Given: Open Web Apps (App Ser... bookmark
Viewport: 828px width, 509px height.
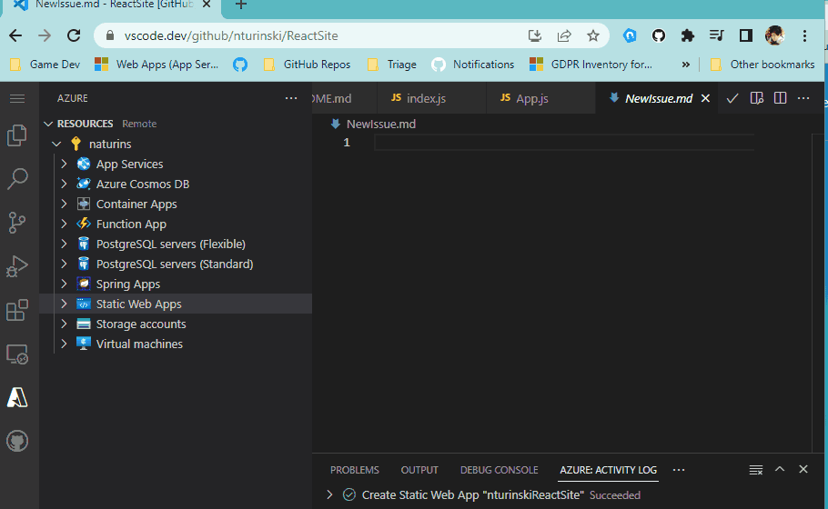Looking at the screenshot, I should 157,65.
